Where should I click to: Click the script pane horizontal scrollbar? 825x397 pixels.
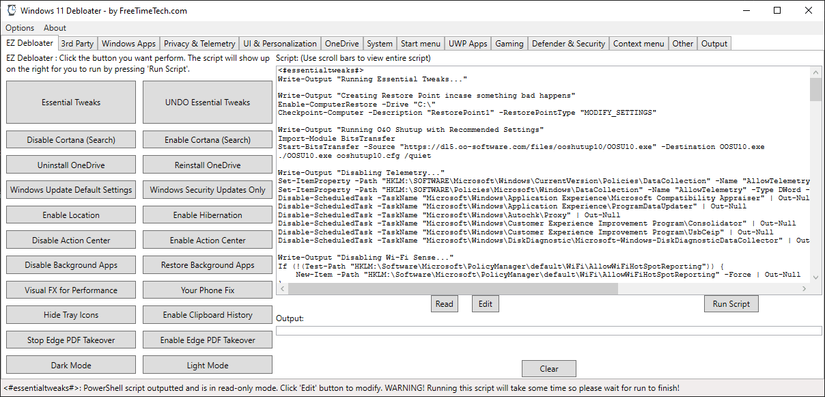pyautogui.click(x=543, y=290)
